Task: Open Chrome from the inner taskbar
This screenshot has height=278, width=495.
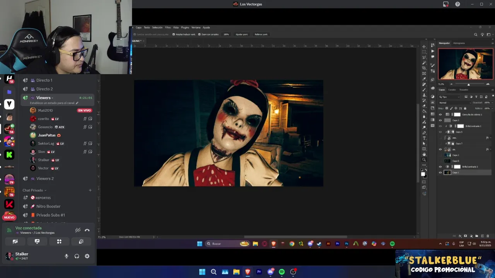Action: pyautogui.click(x=292, y=244)
